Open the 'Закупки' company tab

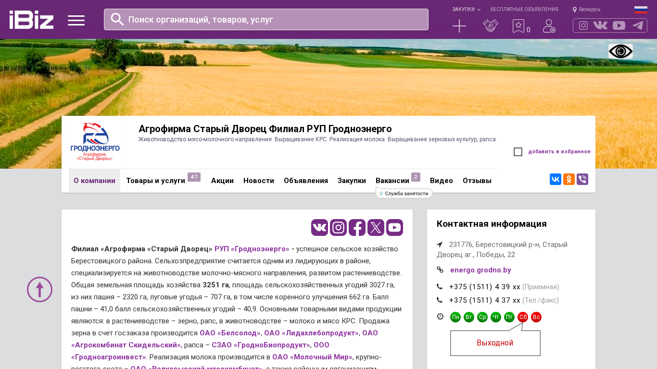(352, 181)
